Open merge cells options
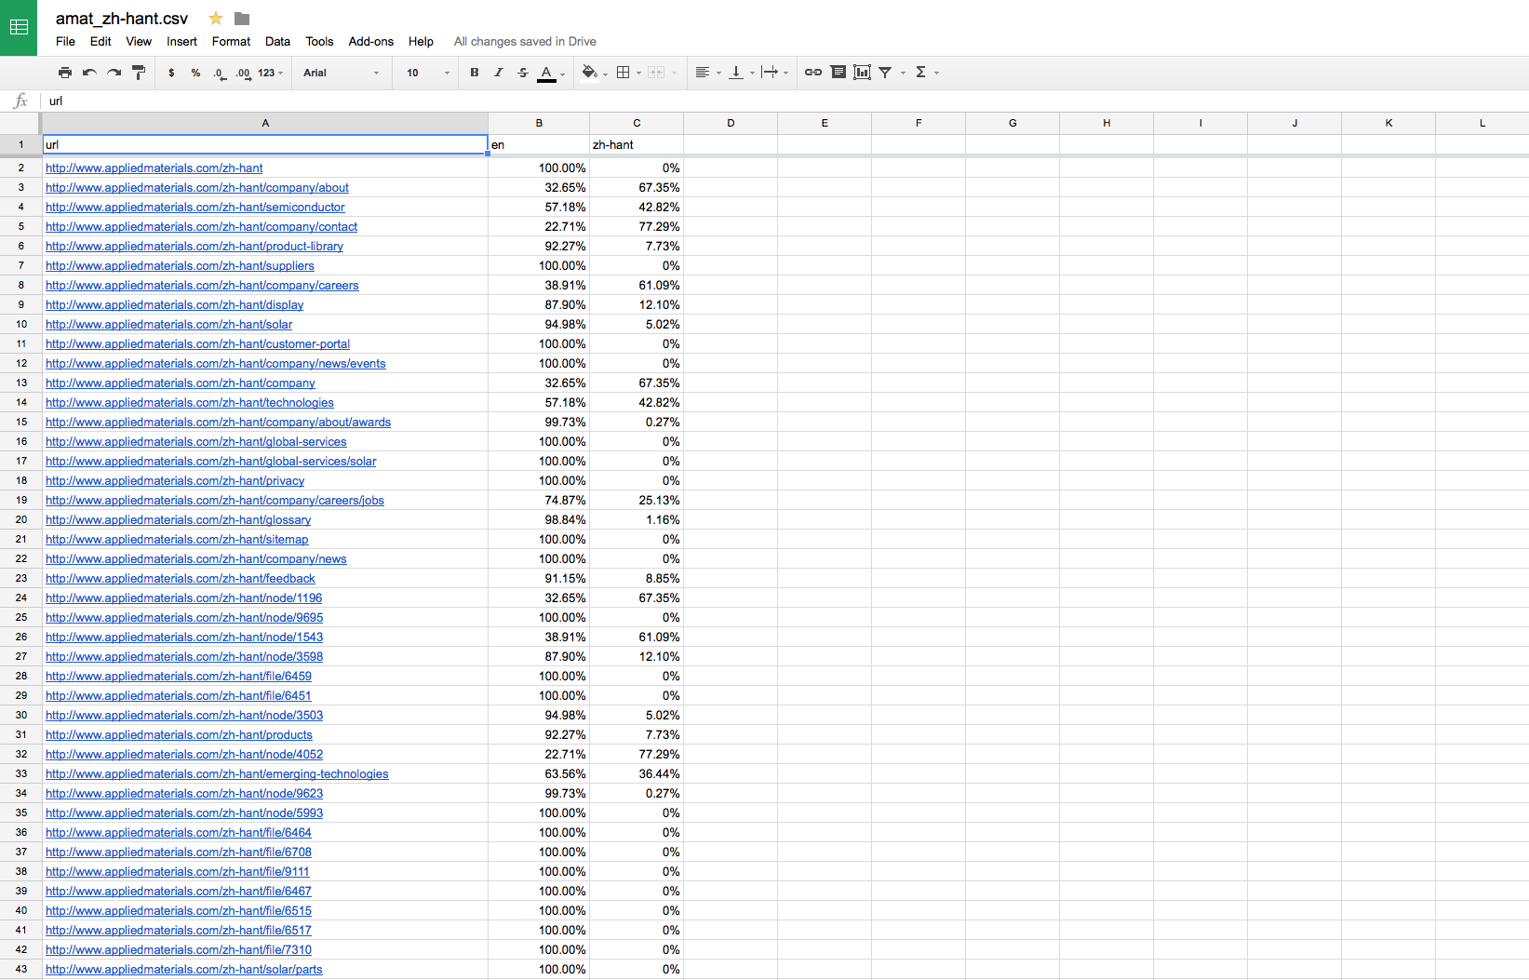 pyautogui.click(x=662, y=73)
